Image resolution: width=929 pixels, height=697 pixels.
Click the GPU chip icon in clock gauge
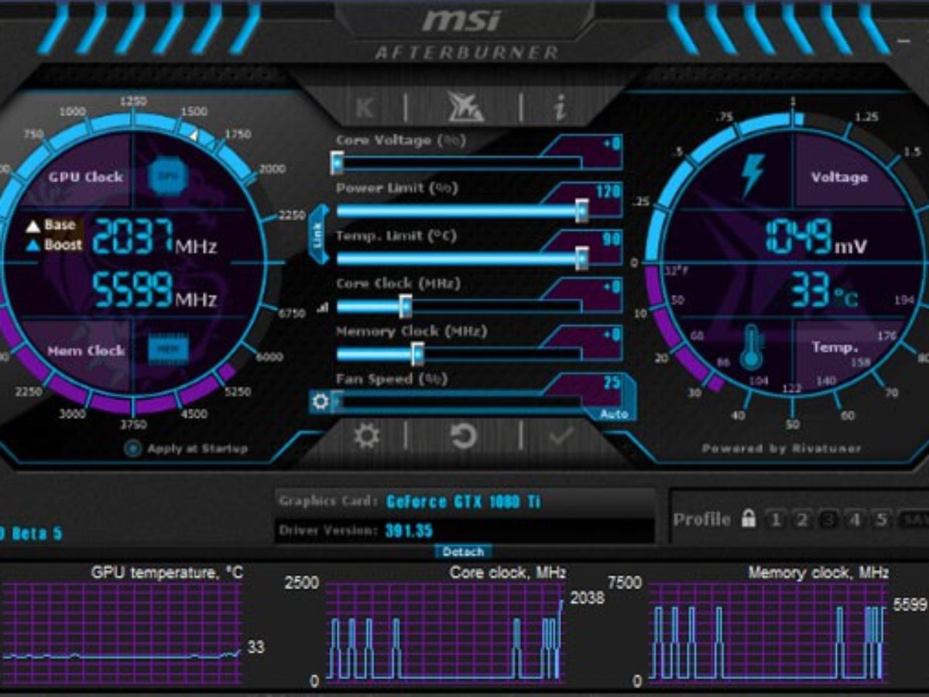(168, 175)
